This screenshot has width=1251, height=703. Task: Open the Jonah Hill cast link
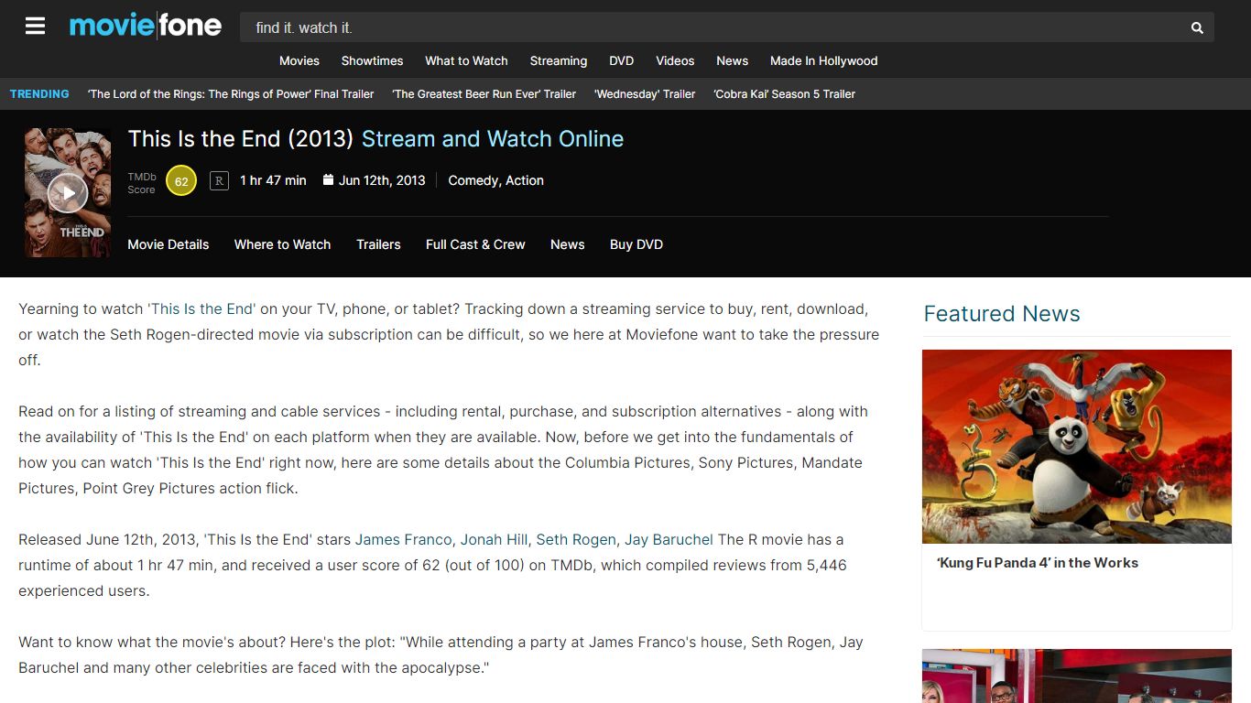coord(494,539)
